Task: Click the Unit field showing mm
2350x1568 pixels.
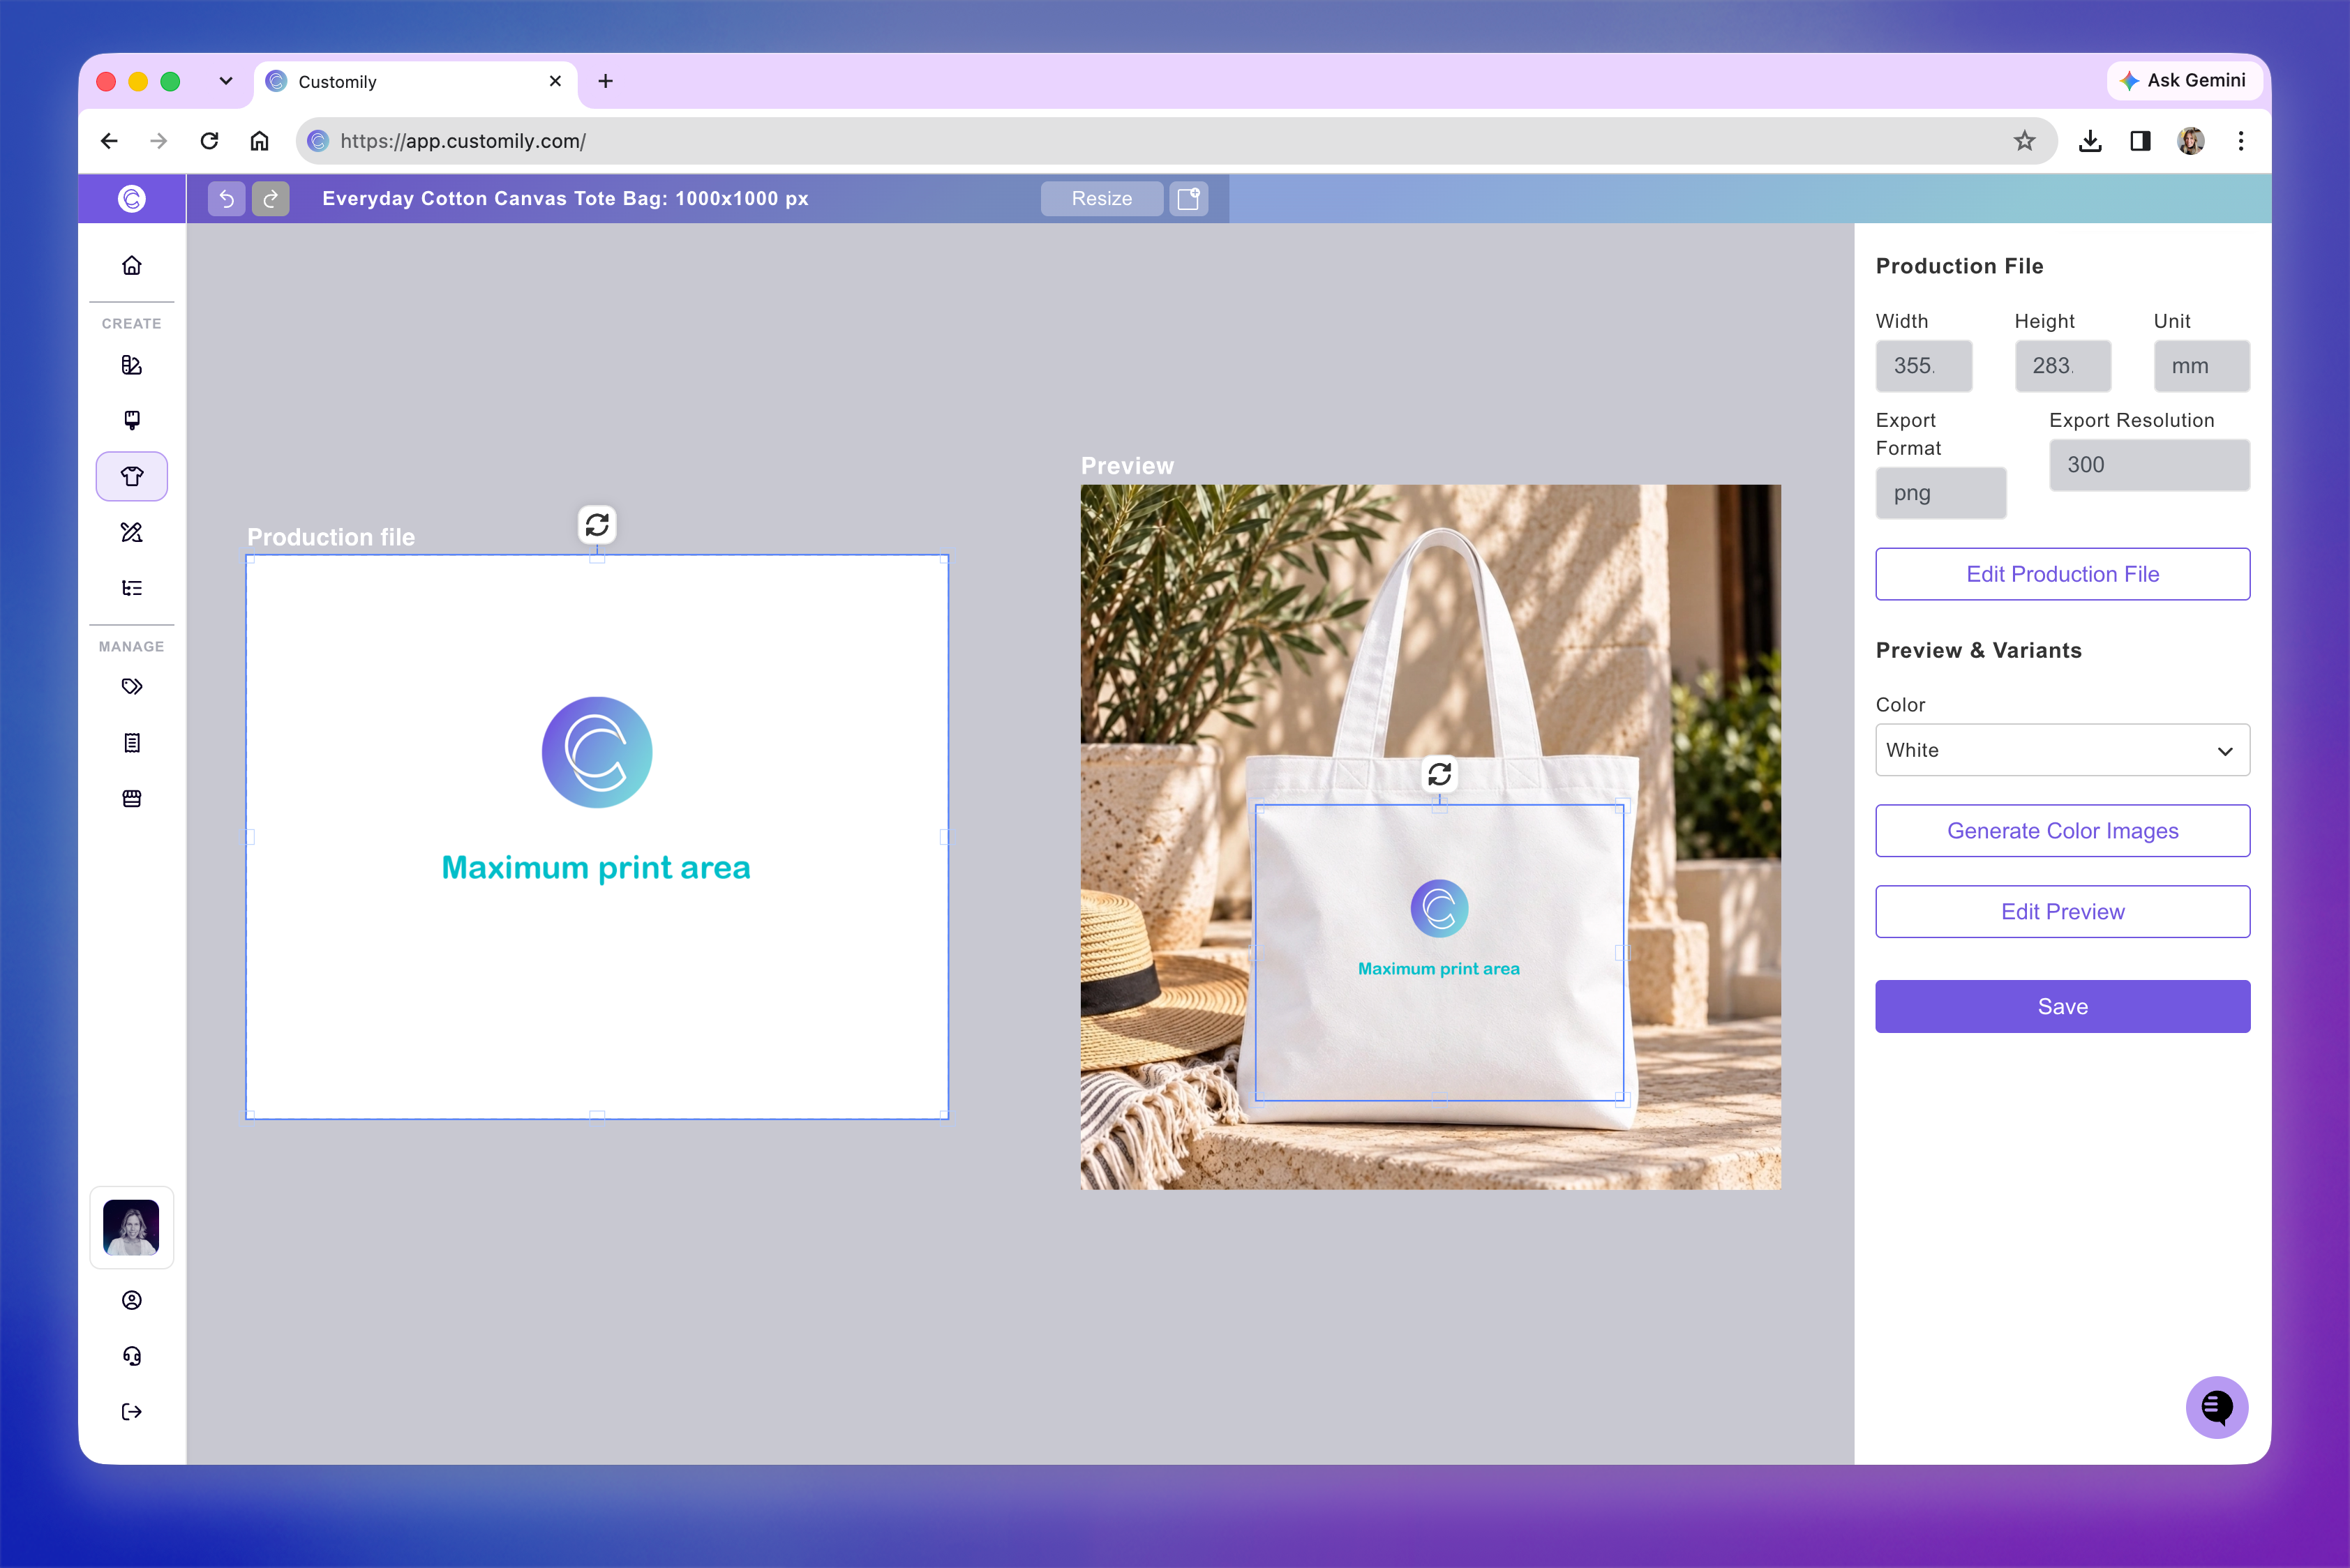Action: tap(2202, 366)
